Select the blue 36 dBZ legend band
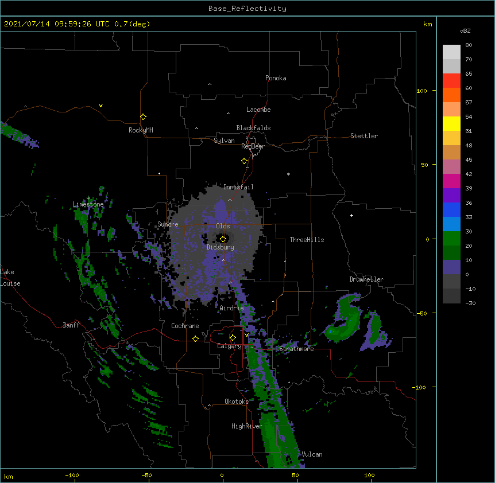This screenshot has width=495, height=483. click(451, 209)
